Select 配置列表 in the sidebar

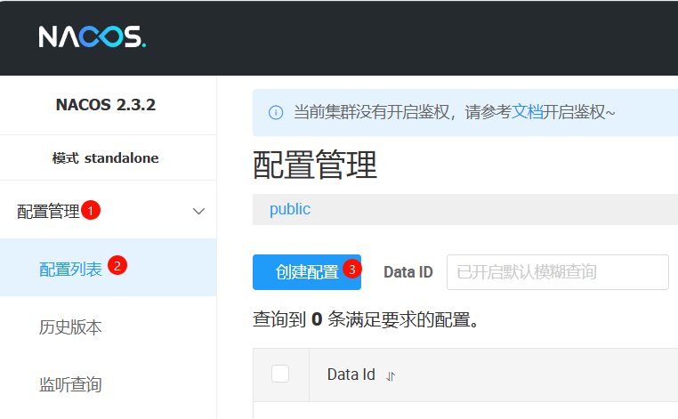coord(108,268)
